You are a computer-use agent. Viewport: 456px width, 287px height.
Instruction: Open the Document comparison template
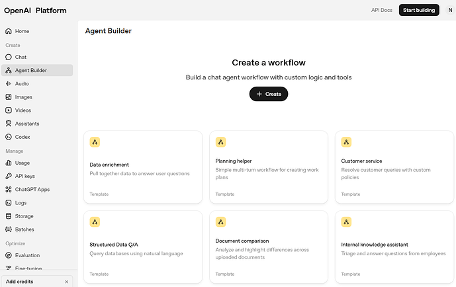269,247
